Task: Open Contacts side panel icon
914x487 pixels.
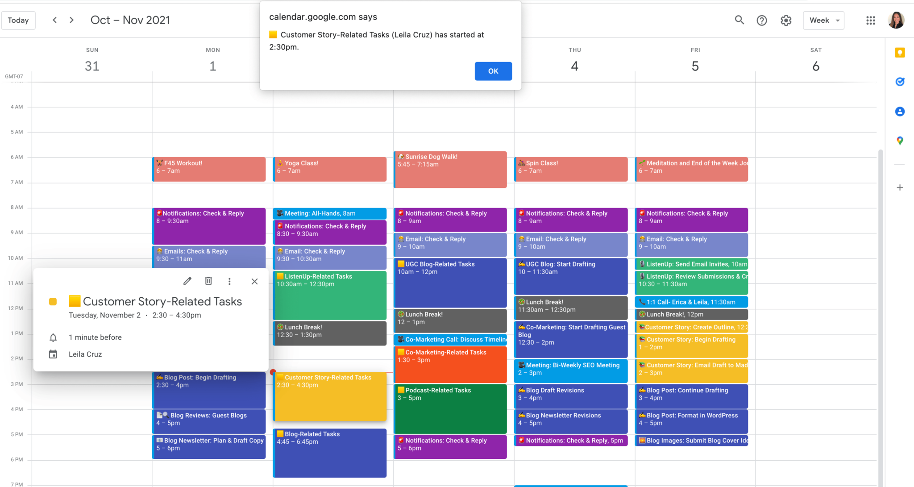Action: pos(900,111)
